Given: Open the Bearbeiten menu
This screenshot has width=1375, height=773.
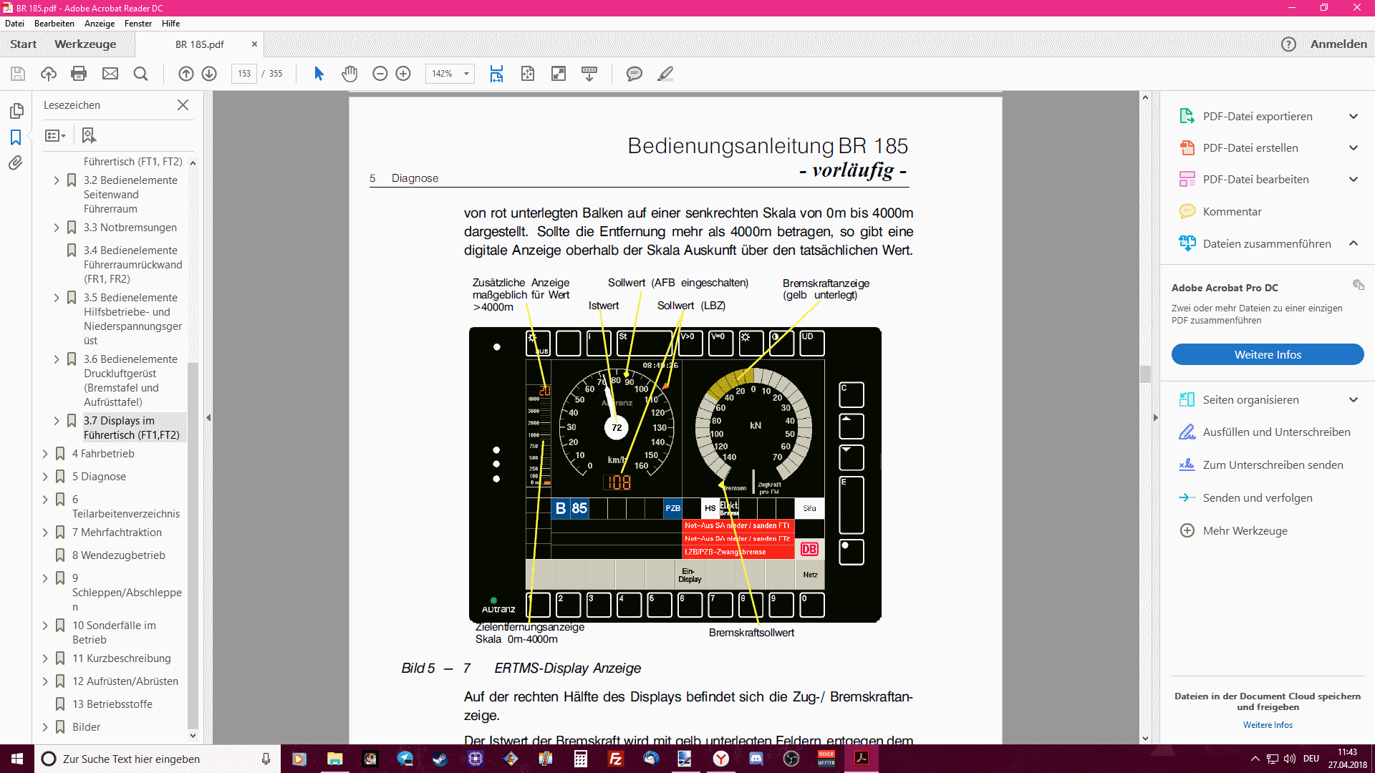Looking at the screenshot, I should 54,24.
